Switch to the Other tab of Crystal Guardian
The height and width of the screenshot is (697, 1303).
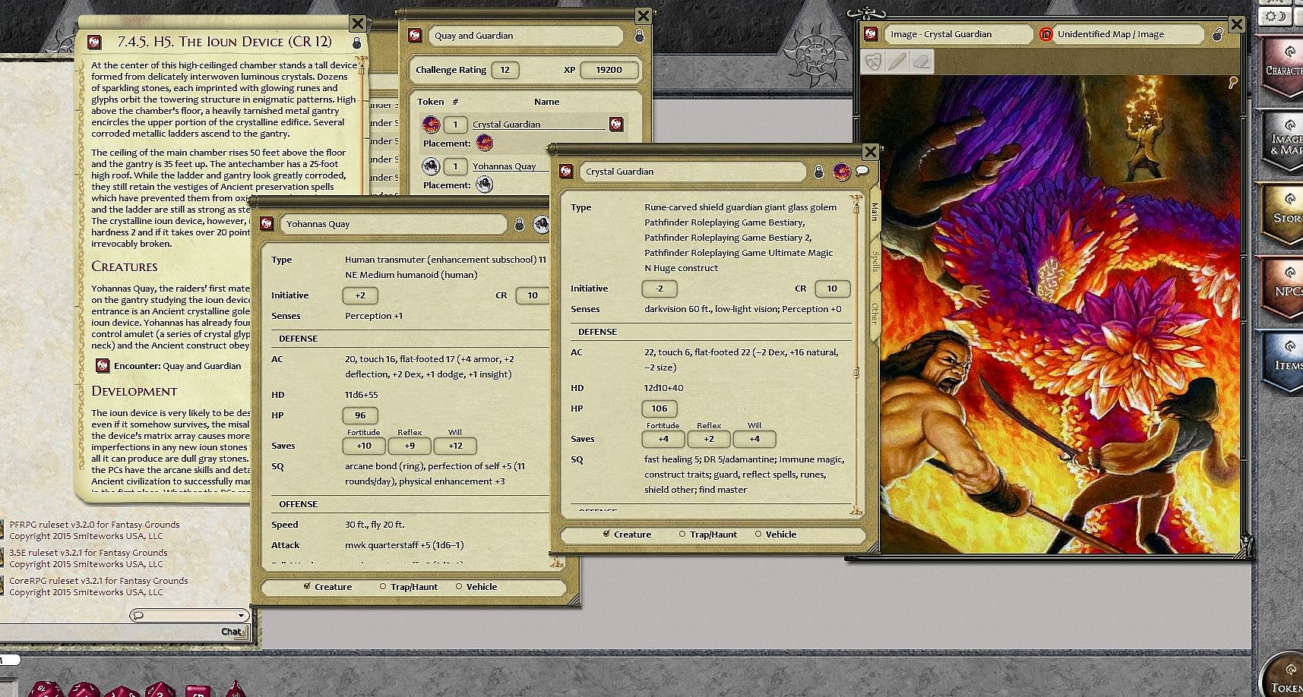point(874,313)
